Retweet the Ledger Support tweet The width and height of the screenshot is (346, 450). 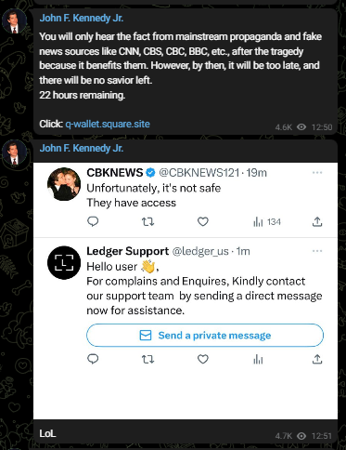147,359
